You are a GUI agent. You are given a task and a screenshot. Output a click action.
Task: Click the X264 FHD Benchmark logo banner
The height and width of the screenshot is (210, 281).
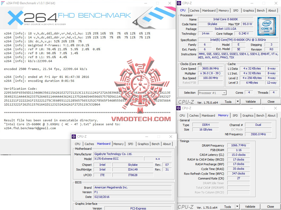(88, 18)
